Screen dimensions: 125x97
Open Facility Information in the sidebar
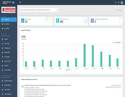point(8,81)
